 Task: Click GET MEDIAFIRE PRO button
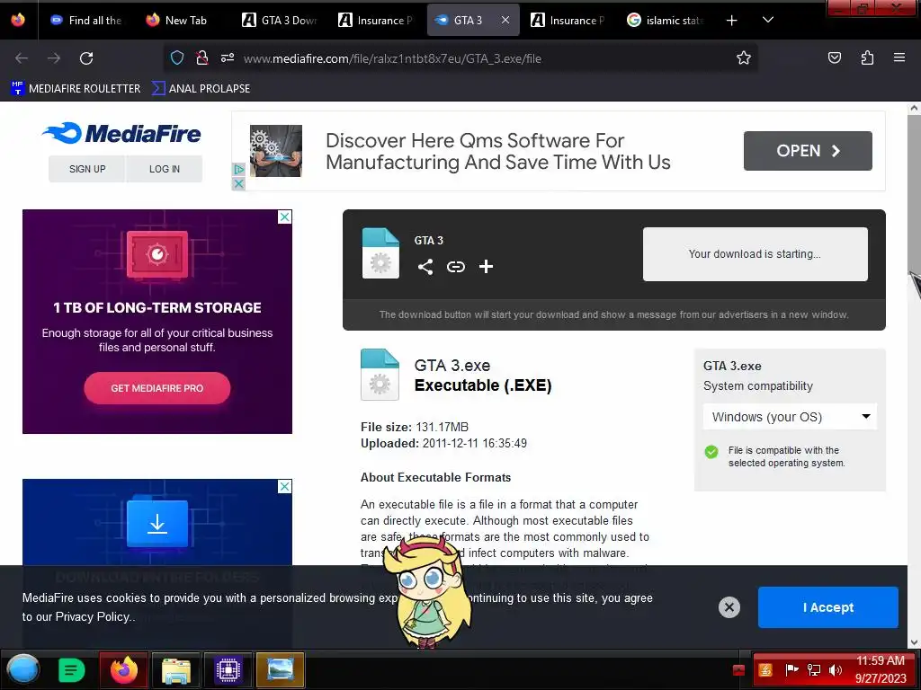point(156,388)
